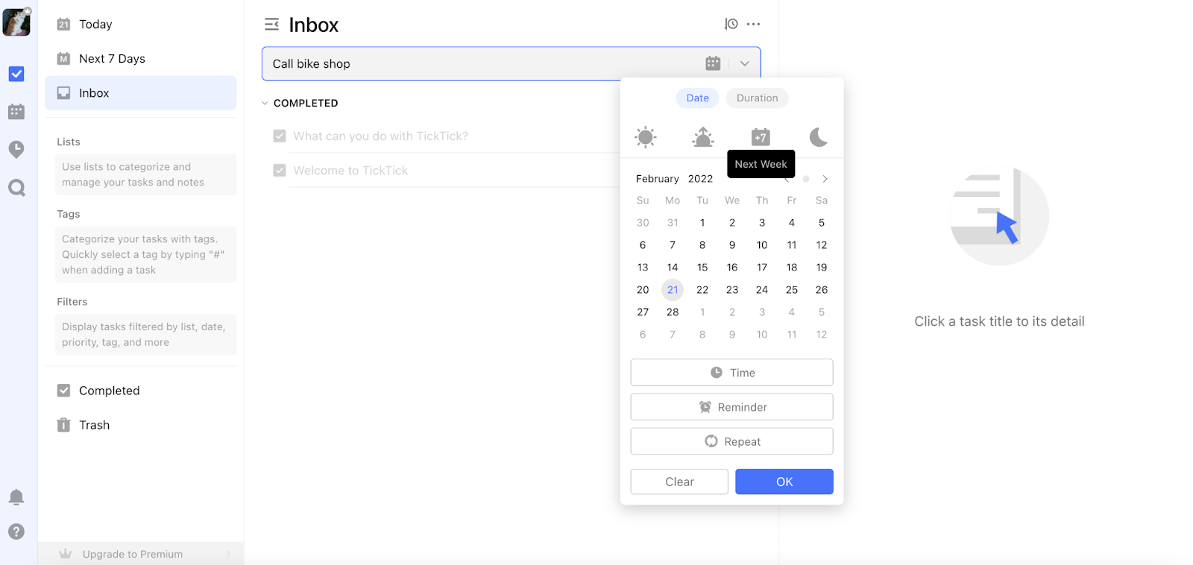The width and height of the screenshot is (1193, 565).
Task: Open the task input options dropdown arrow
Action: (x=744, y=63)
